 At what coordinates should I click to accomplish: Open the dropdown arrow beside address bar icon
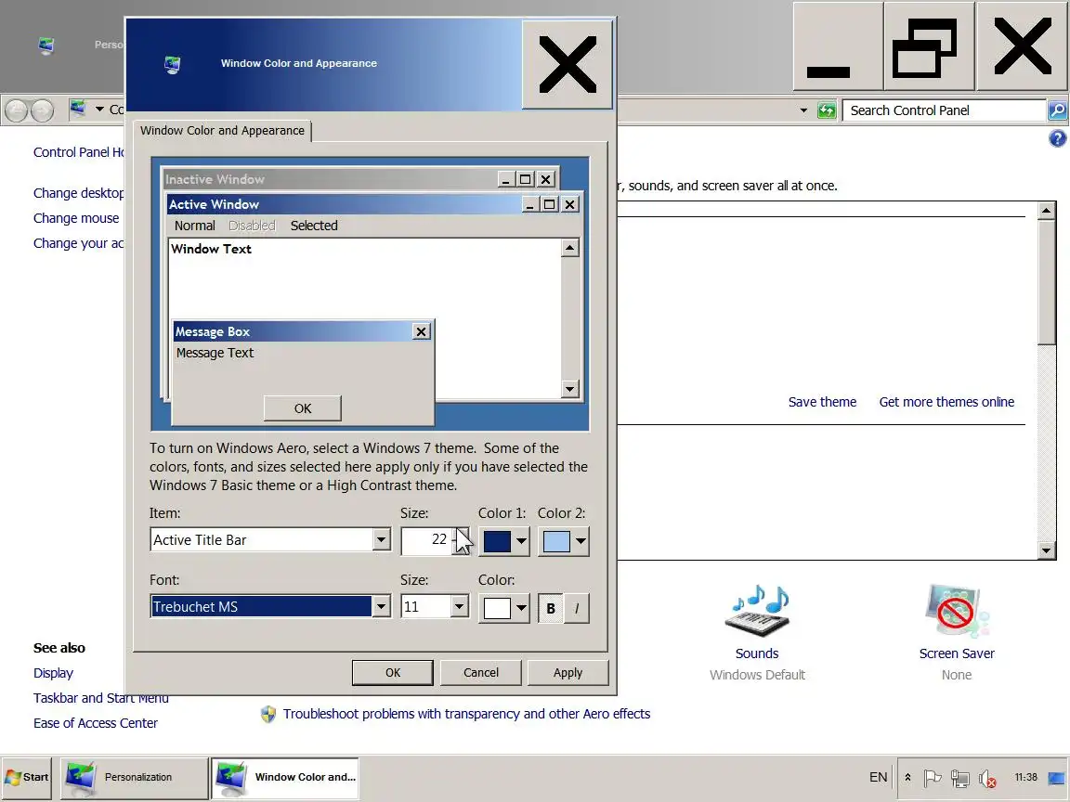tap(99, 110)
